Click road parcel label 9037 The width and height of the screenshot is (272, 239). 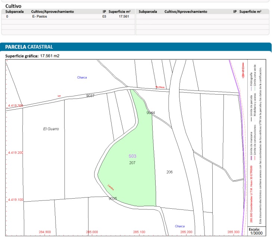pyautogui.click(x=90, y=96)
